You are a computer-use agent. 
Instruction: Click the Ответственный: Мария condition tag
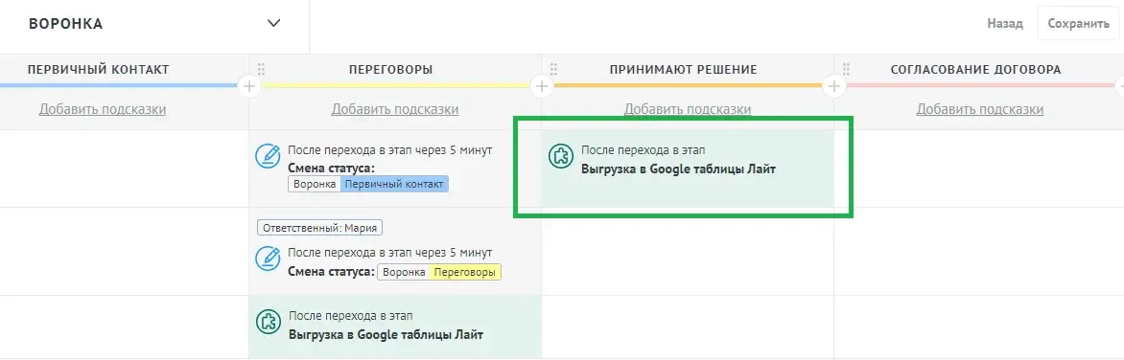click(319, 228)
